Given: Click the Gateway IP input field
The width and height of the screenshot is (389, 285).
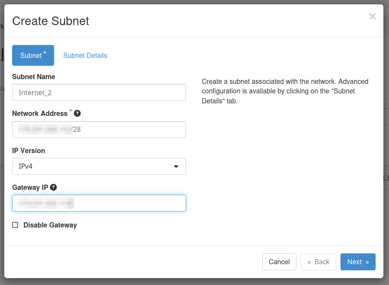Looking at the screenshot, I should click(x=99, y=203).
